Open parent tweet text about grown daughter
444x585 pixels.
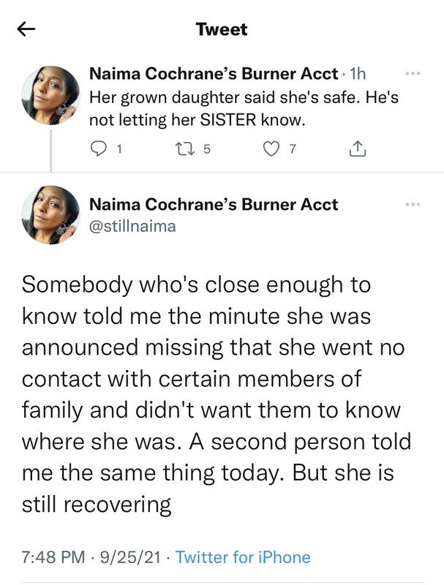tap(242, 109)
